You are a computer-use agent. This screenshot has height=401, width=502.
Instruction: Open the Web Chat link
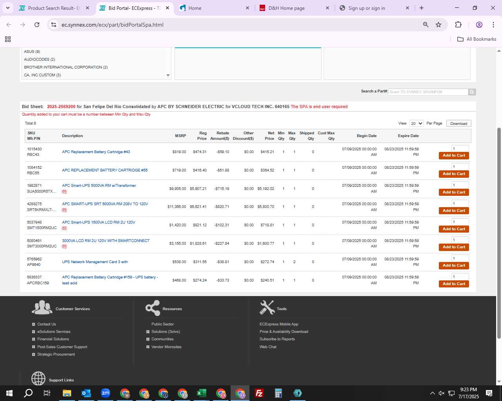point(268,347)
